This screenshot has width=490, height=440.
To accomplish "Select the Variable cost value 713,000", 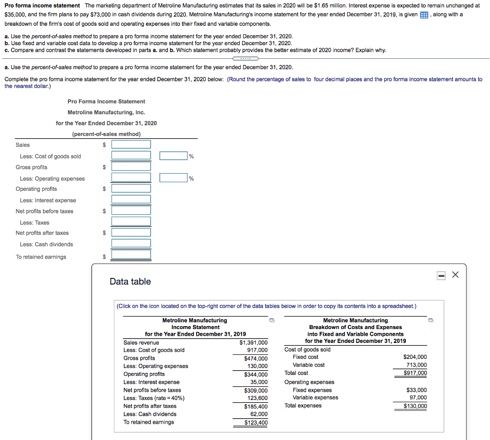I will coord(416,365).
